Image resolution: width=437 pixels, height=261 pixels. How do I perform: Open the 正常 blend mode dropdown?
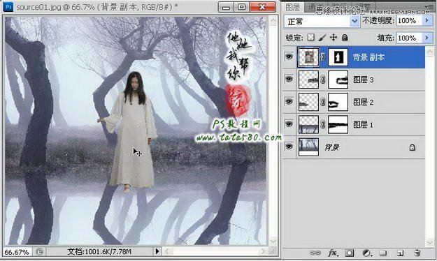pos(354,21)
